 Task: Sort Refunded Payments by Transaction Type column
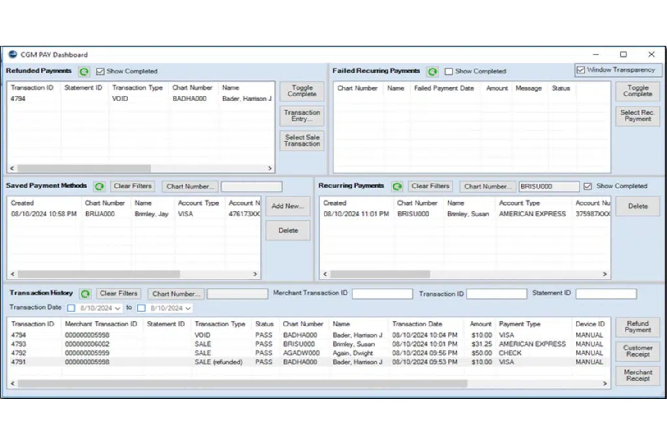pyautogui.click(x=137, y=88)
